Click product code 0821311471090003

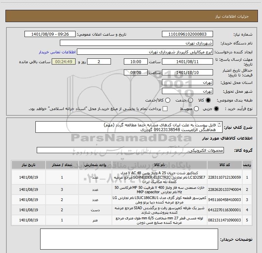coord(225,220)
